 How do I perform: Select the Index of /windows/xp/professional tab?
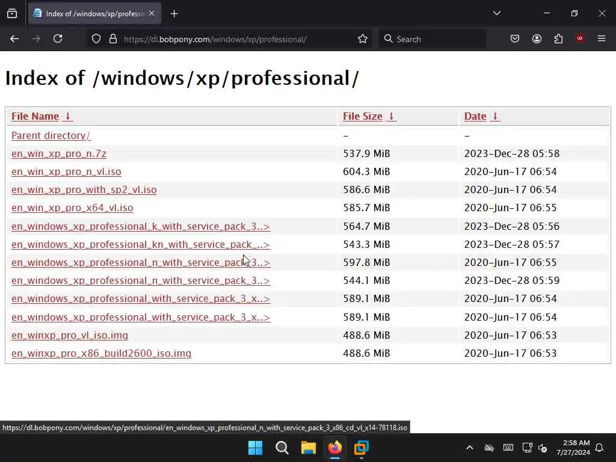pos(94,14)
